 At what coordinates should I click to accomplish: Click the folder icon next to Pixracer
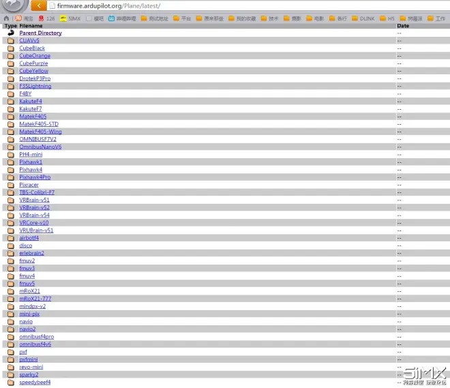tap(11, 185)
